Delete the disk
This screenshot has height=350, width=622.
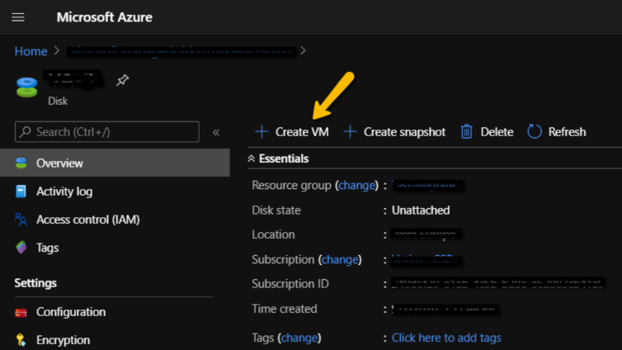pos(487,132)
